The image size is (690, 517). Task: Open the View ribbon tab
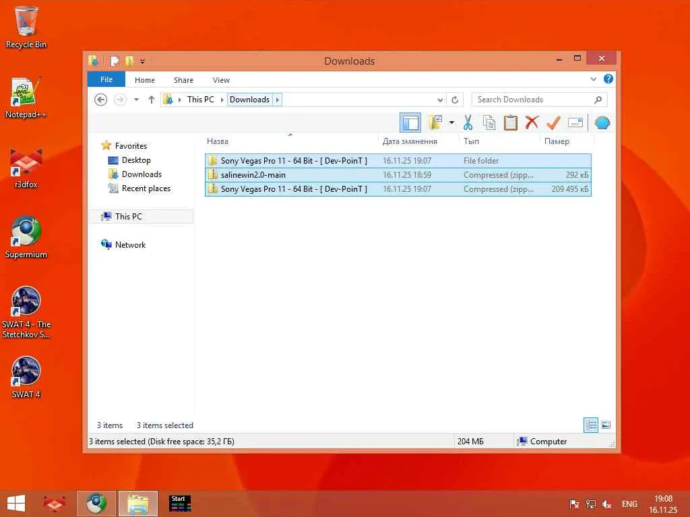(x=221, y=80)
